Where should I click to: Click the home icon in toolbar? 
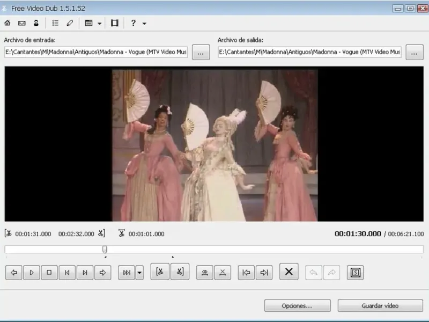[x=8, y=23]
